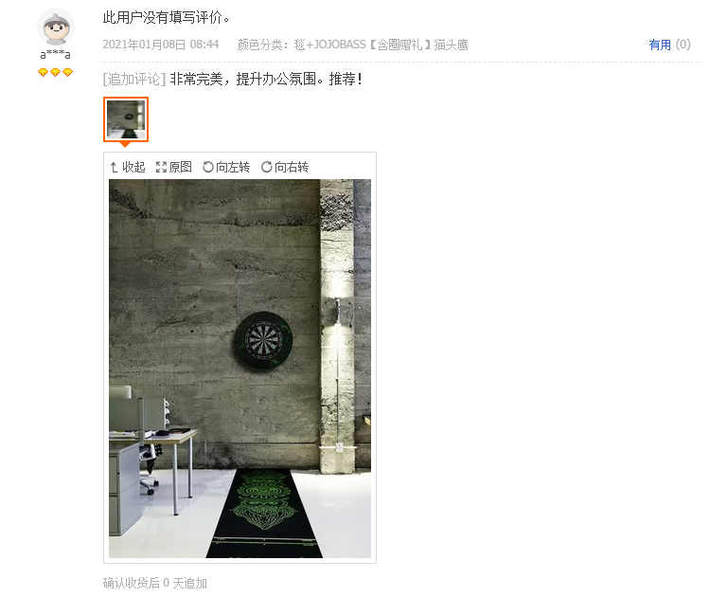The width and height of the screenshot is (710, 597).
Task: Click the 颜色分类 product variant text
Action: point(353,45)
